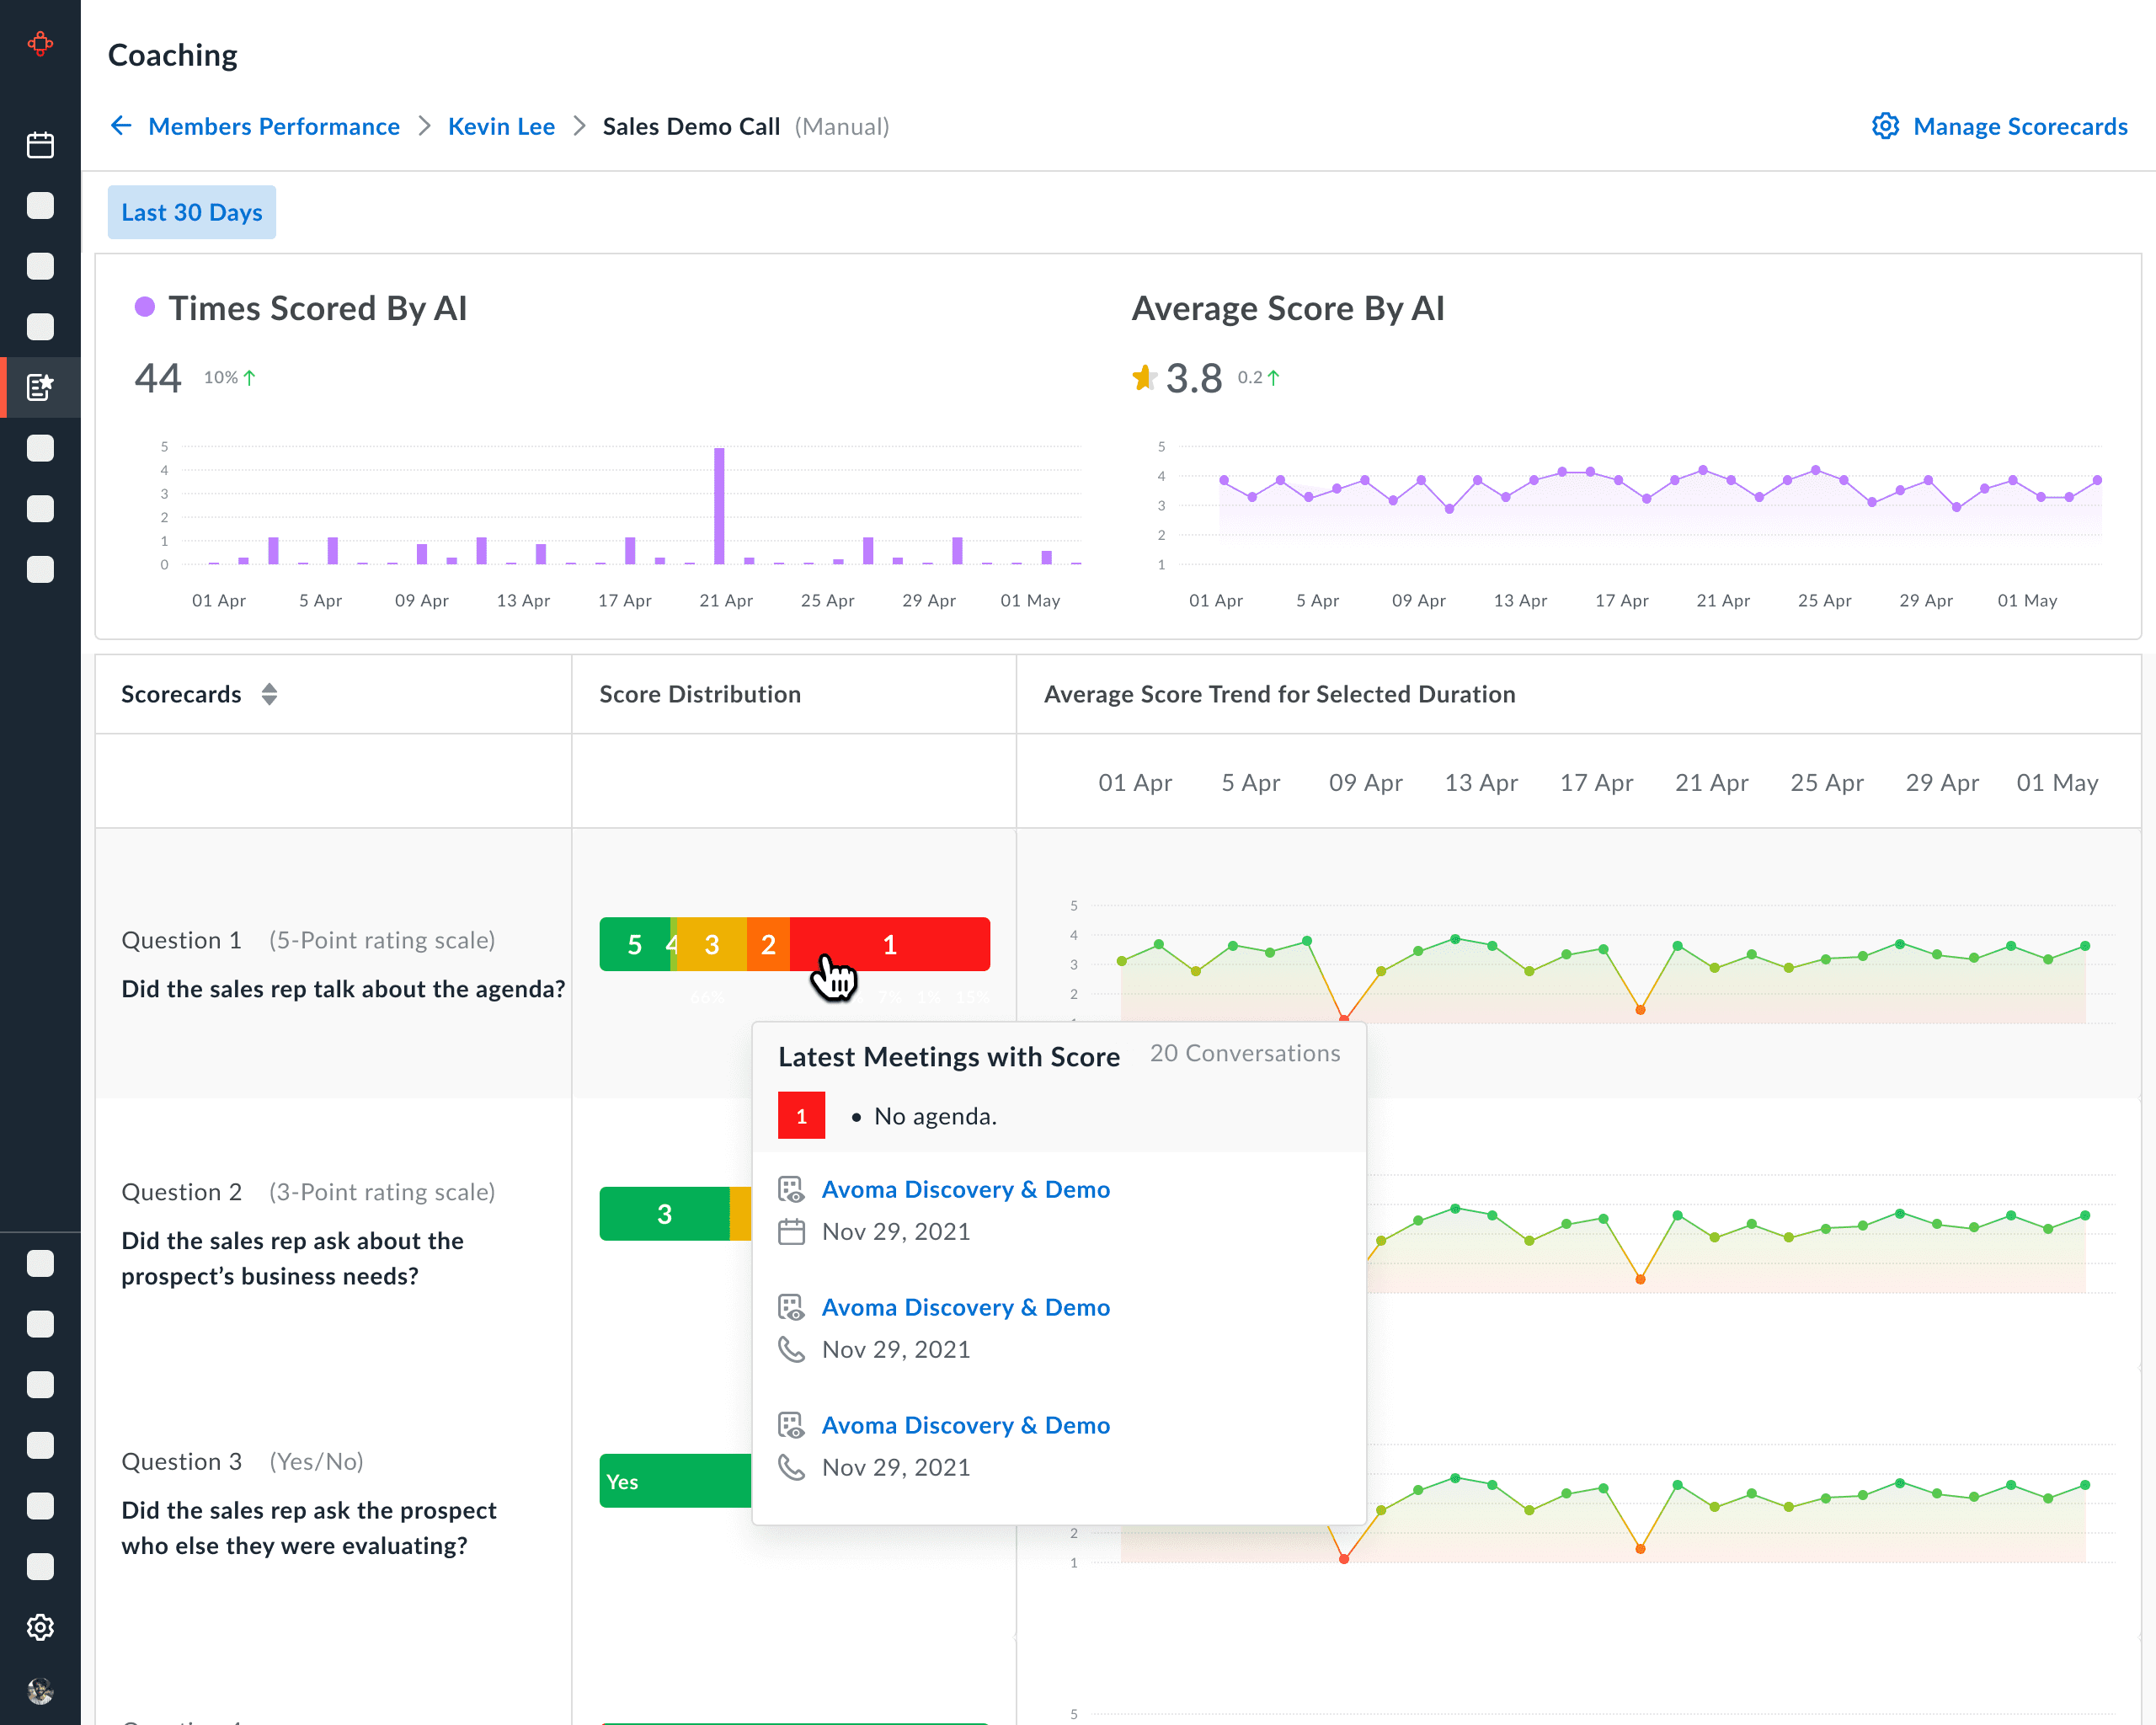Click the Avoma logo icon in sidebar
The width and height of the screenshot is (2156, 1725).
(x=40, y=44)
